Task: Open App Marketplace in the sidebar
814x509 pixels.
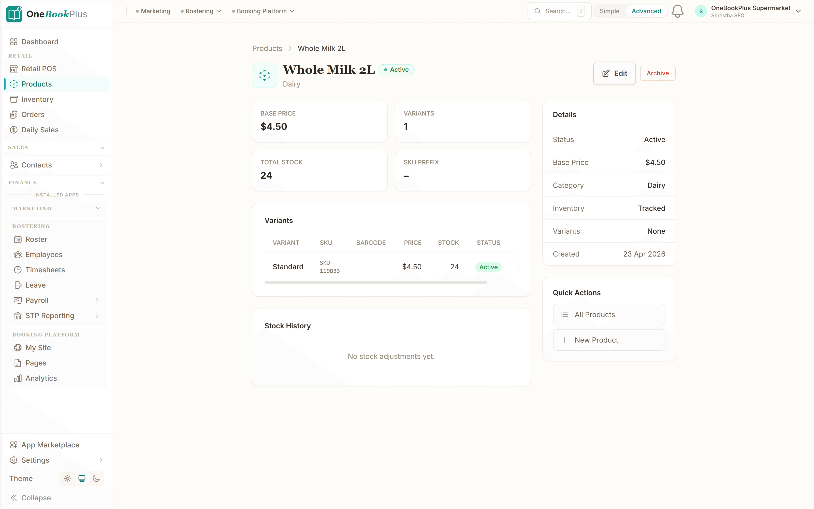Action: point(57,445)
